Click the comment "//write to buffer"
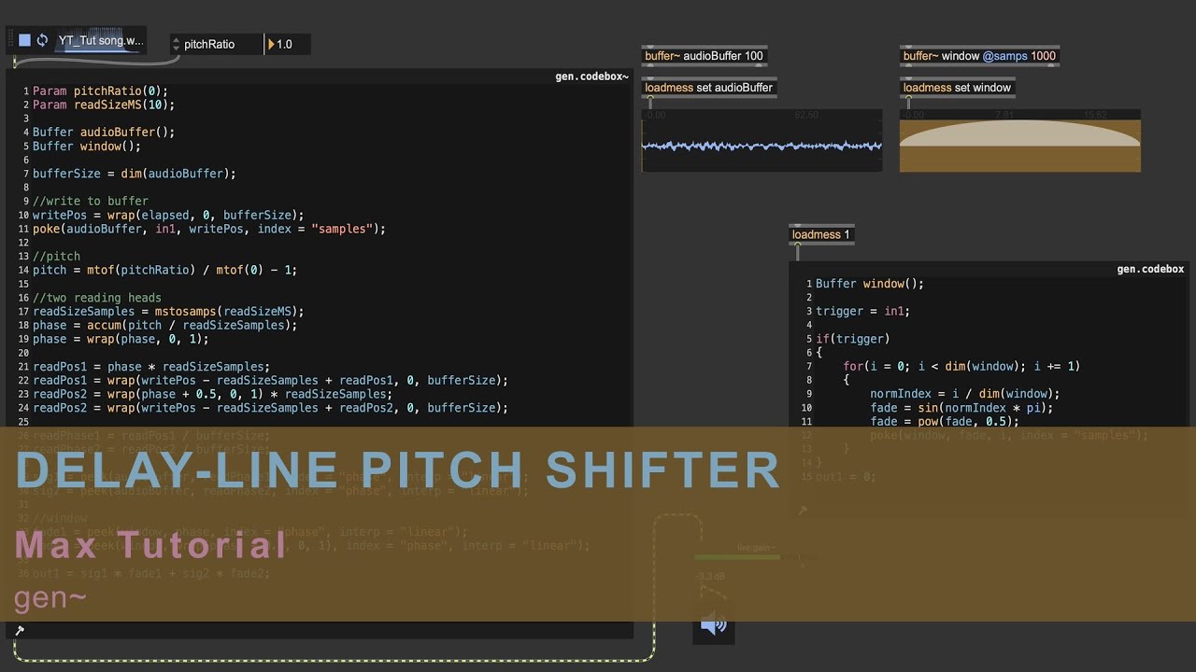This screenshot has width=1196, height=672. click(x=91, y=201)
